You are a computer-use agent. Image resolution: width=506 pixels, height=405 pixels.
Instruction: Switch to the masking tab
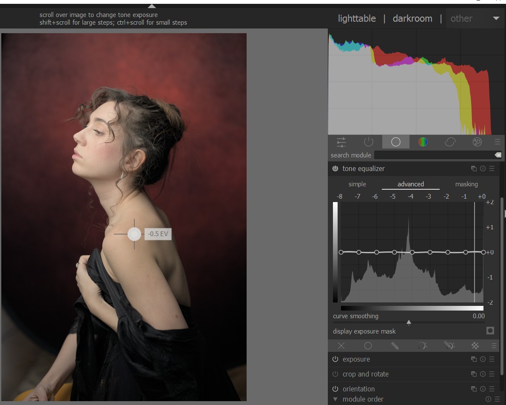pyautogui.click(x=466, y=184)
